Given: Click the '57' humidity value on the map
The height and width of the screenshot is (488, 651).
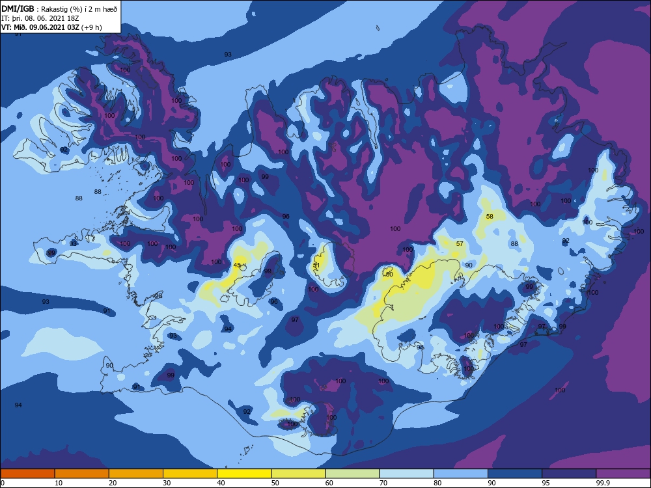Looking at the screenshot, I should click(460, 243).
